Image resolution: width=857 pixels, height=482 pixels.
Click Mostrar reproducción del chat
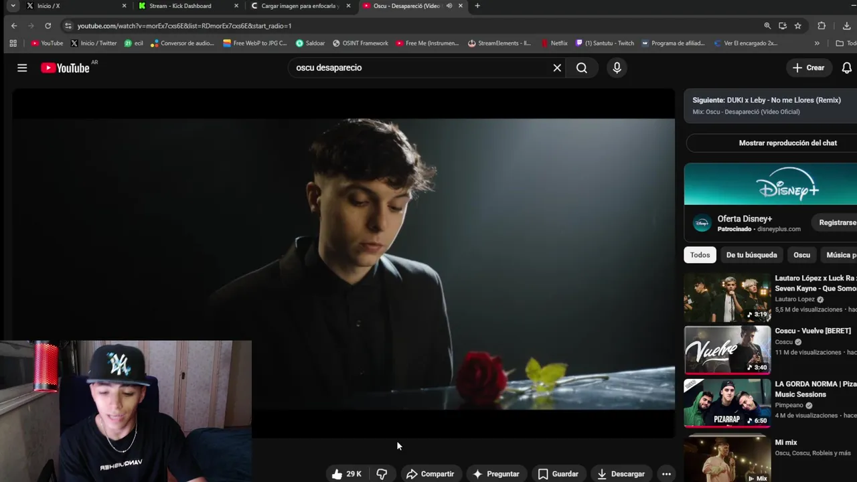[787, 143]
